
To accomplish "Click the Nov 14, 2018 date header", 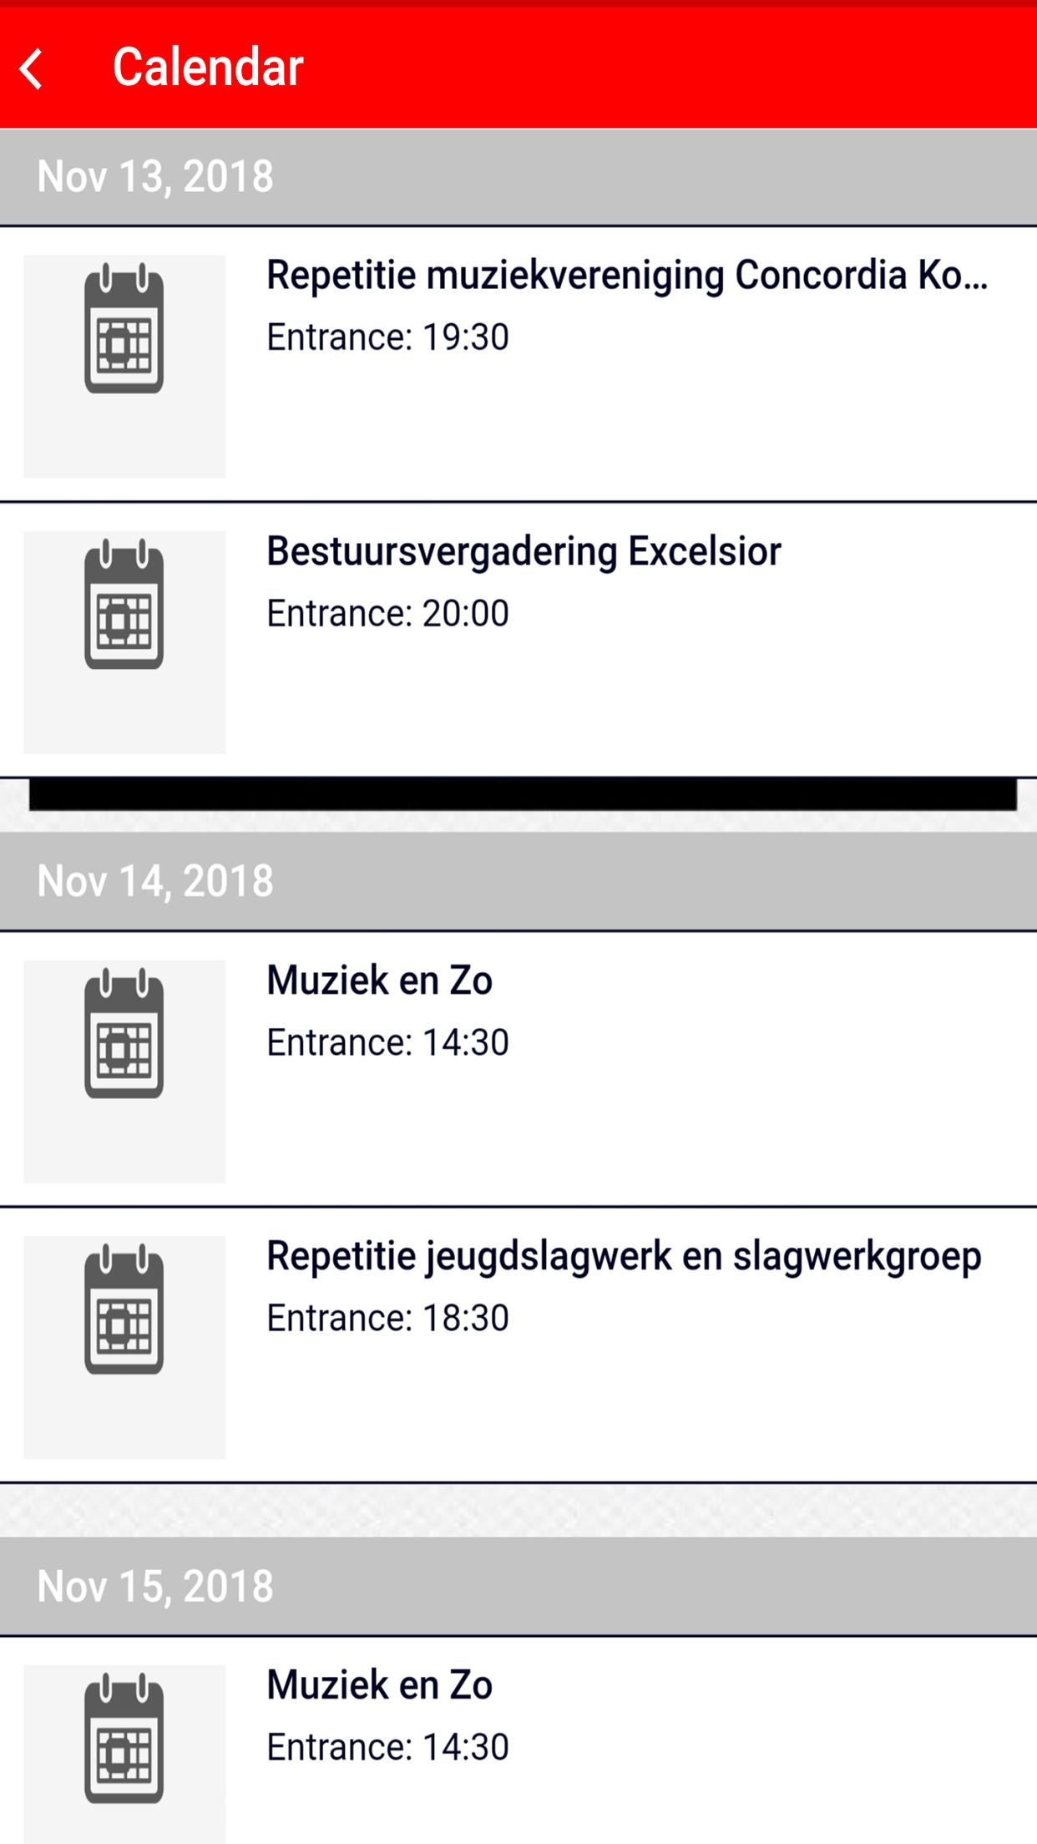I will pyautogui.click(x=155, y=881).
